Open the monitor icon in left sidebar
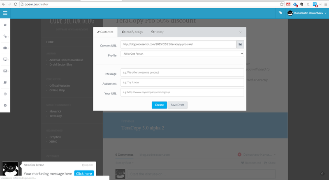 pyautogui.click(x=5, y=59)
